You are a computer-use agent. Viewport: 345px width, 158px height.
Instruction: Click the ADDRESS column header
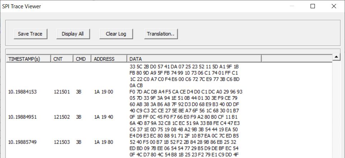[109, 59]
